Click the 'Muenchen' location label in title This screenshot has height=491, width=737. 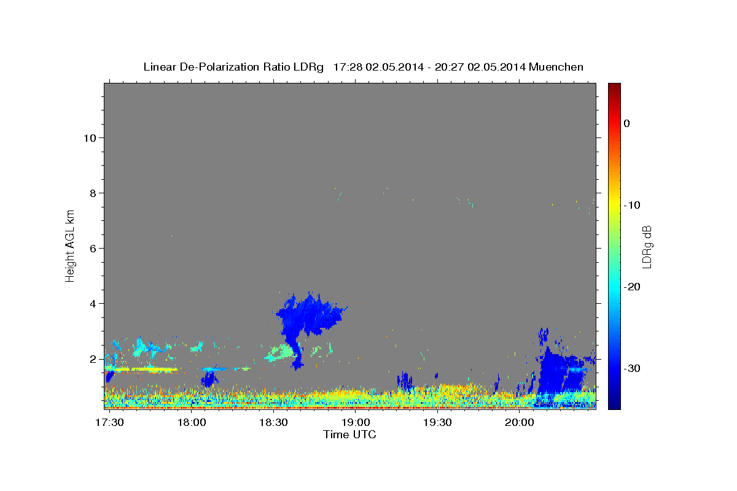point(556,67)
